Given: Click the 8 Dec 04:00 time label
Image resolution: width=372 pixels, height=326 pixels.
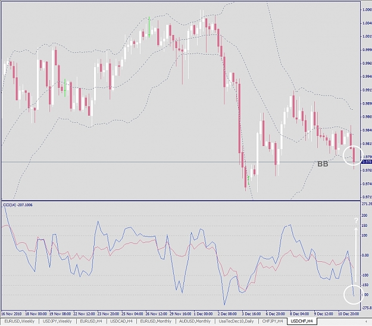Looking at the screenshot, I should click(299, 314).
